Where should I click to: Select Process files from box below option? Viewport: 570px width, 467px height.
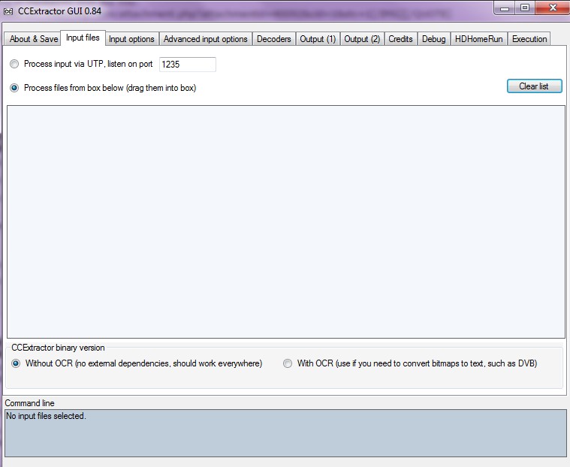(14, 88)
